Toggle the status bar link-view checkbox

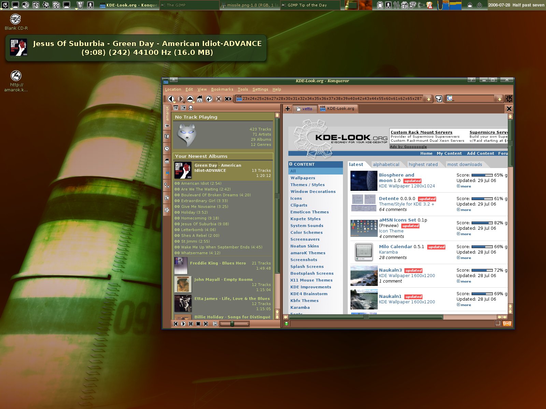point(498,323)
